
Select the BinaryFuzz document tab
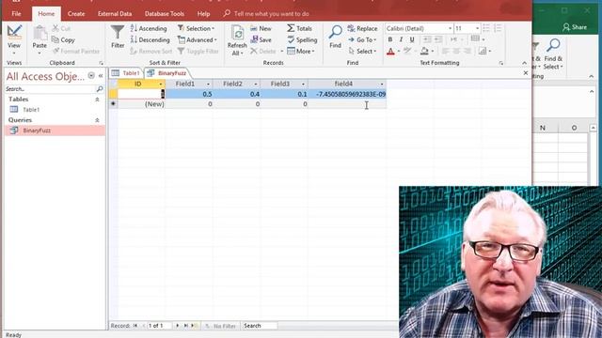pyautogui.click(x=167, y=73)
